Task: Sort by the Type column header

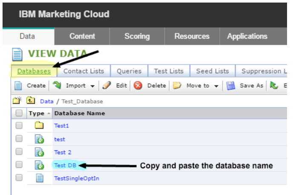Action: click(40, 113)
